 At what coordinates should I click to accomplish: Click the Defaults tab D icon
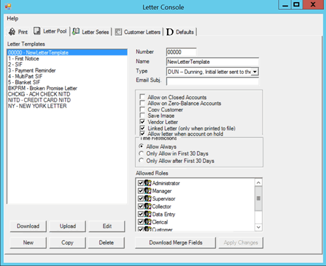click(170, 32)
